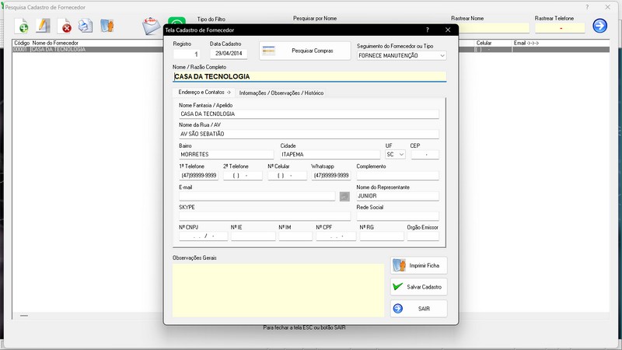Click the SAIR button
The height and width of the screenshot is (350, 622).
click(x=418, y=309)
